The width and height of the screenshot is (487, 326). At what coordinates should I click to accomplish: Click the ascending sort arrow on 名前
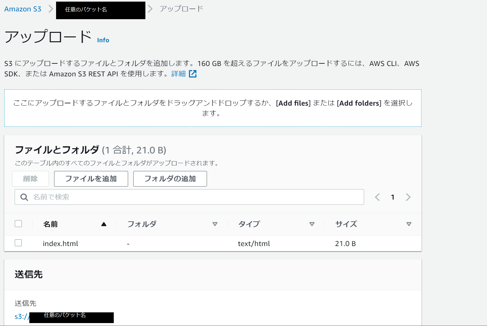click(104, 224)
